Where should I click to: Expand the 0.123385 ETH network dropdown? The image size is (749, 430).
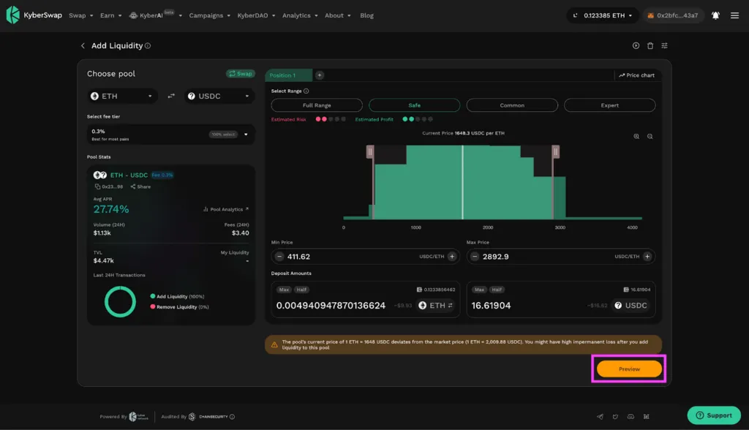coord(603,15)
